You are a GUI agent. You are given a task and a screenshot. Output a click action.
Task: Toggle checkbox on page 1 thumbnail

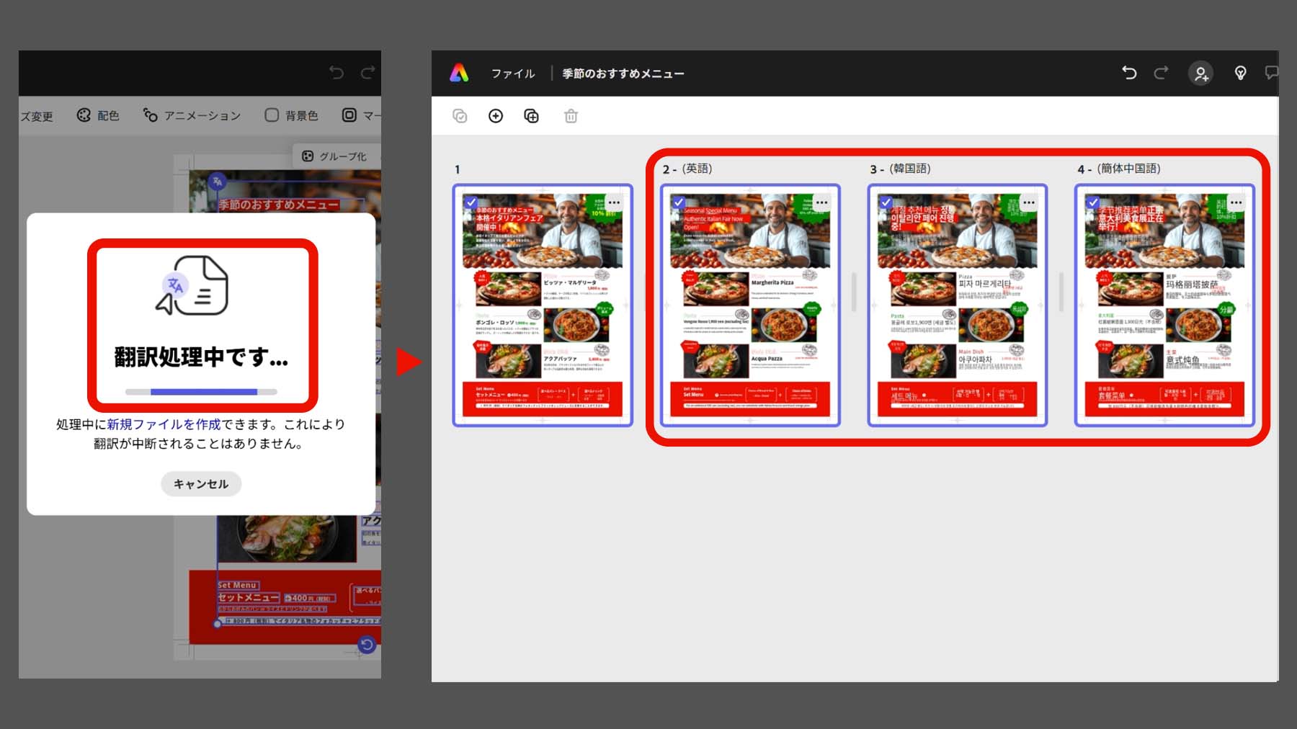tap(471, 202)
